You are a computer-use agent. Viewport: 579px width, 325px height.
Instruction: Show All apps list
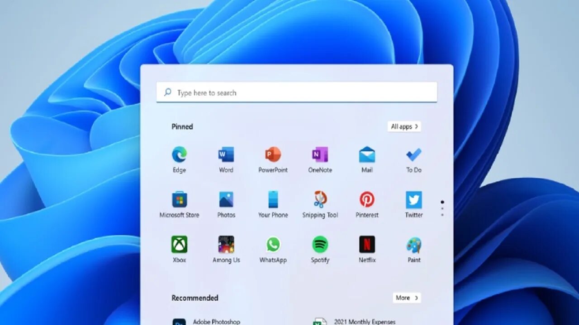[404, 126]
